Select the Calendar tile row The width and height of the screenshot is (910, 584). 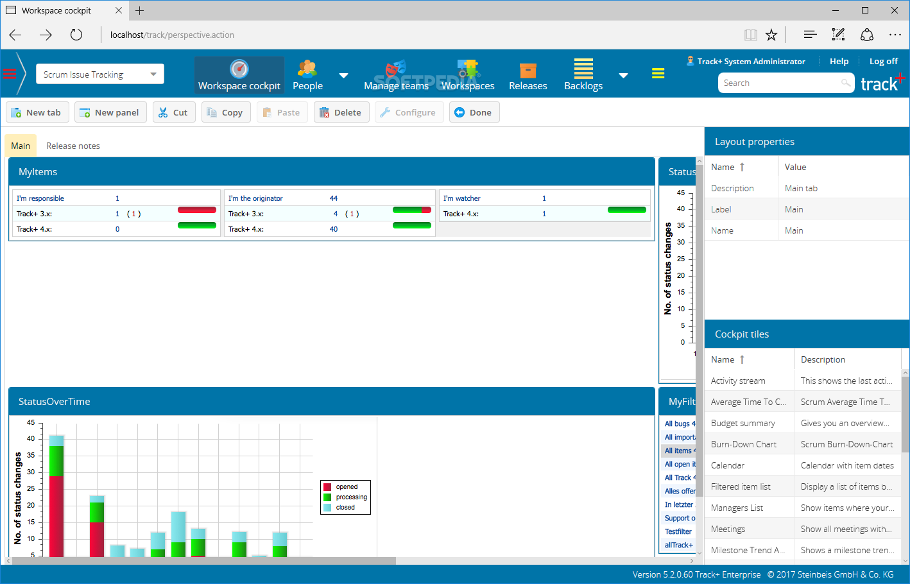(803, 465)
